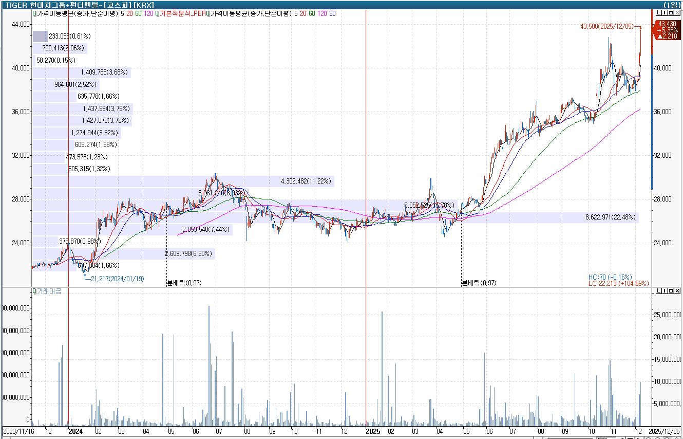Screen dimensions: 683x439
Task: Click the +5.36% change value
Action: [x=667, y=30]
